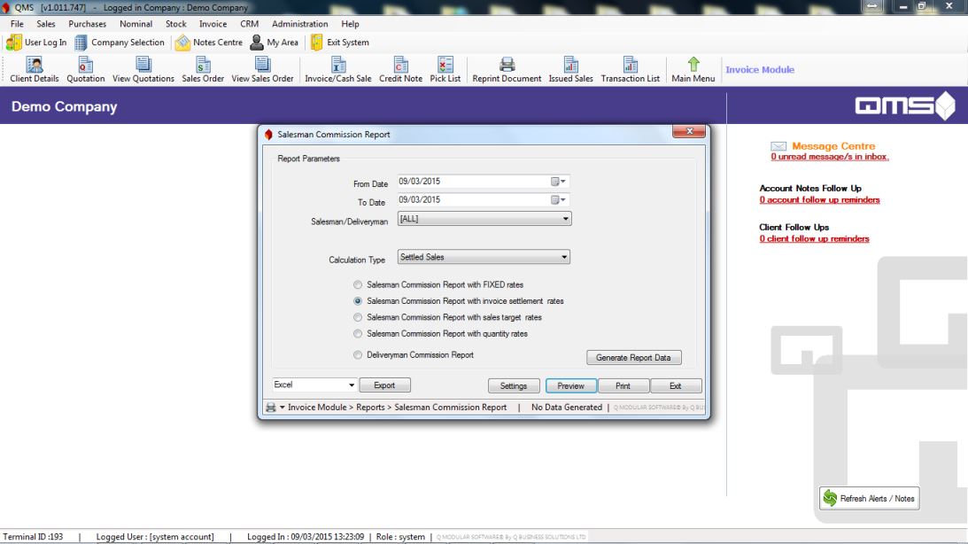Click 'Logged User : [system account]' status text
968x544 pixels.
[155, 537]
